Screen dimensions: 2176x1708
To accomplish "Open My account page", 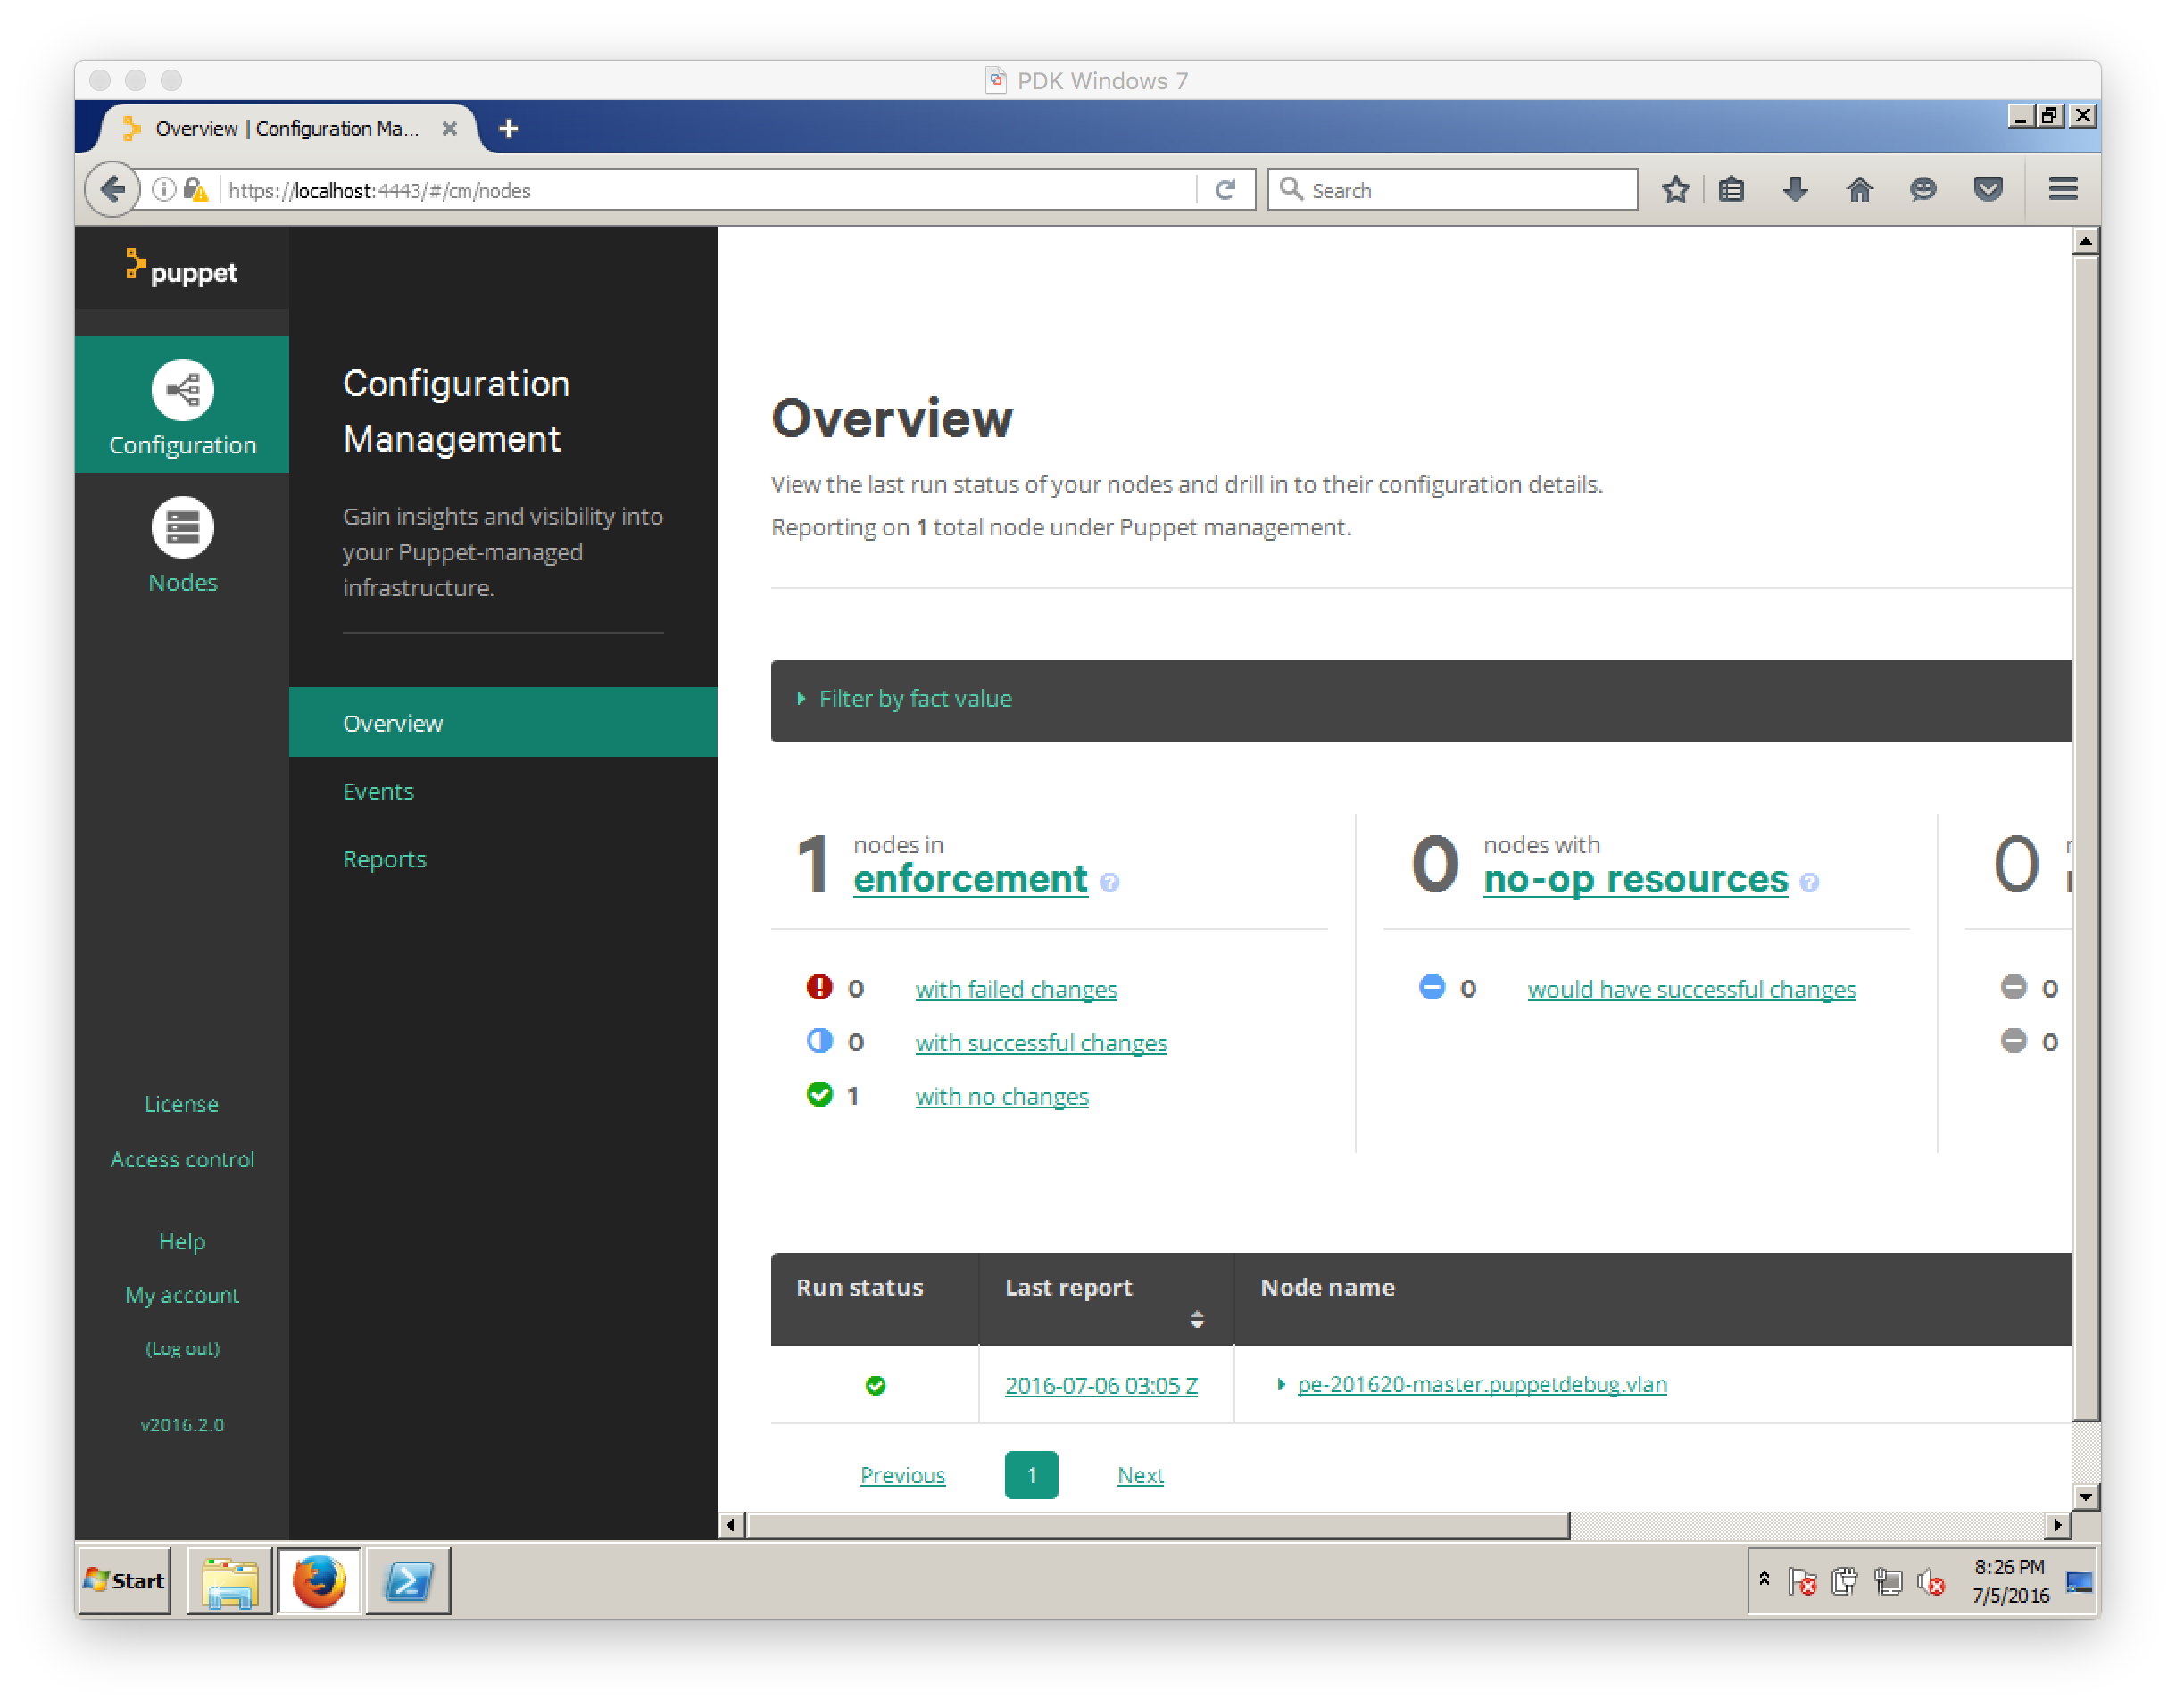I will coord(181,1294).
